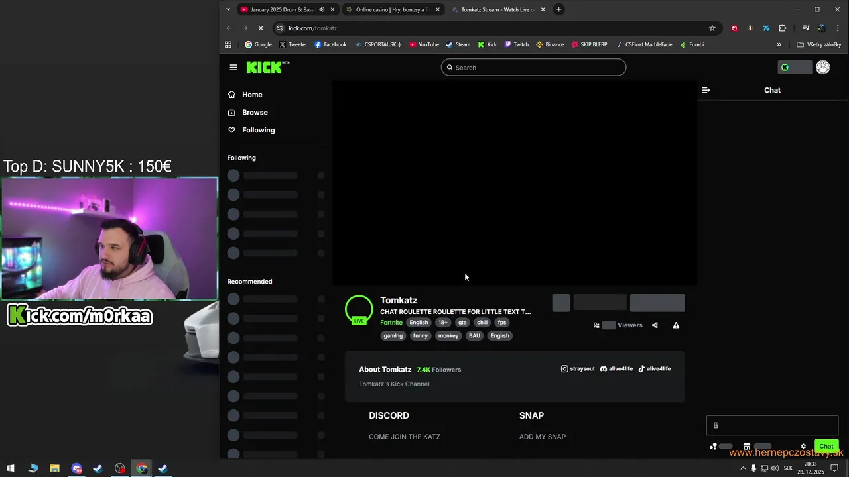The width and height of the screenshot is (849, 477).
Task: Select the 18+ stream tag
Action: coord(443,323)
